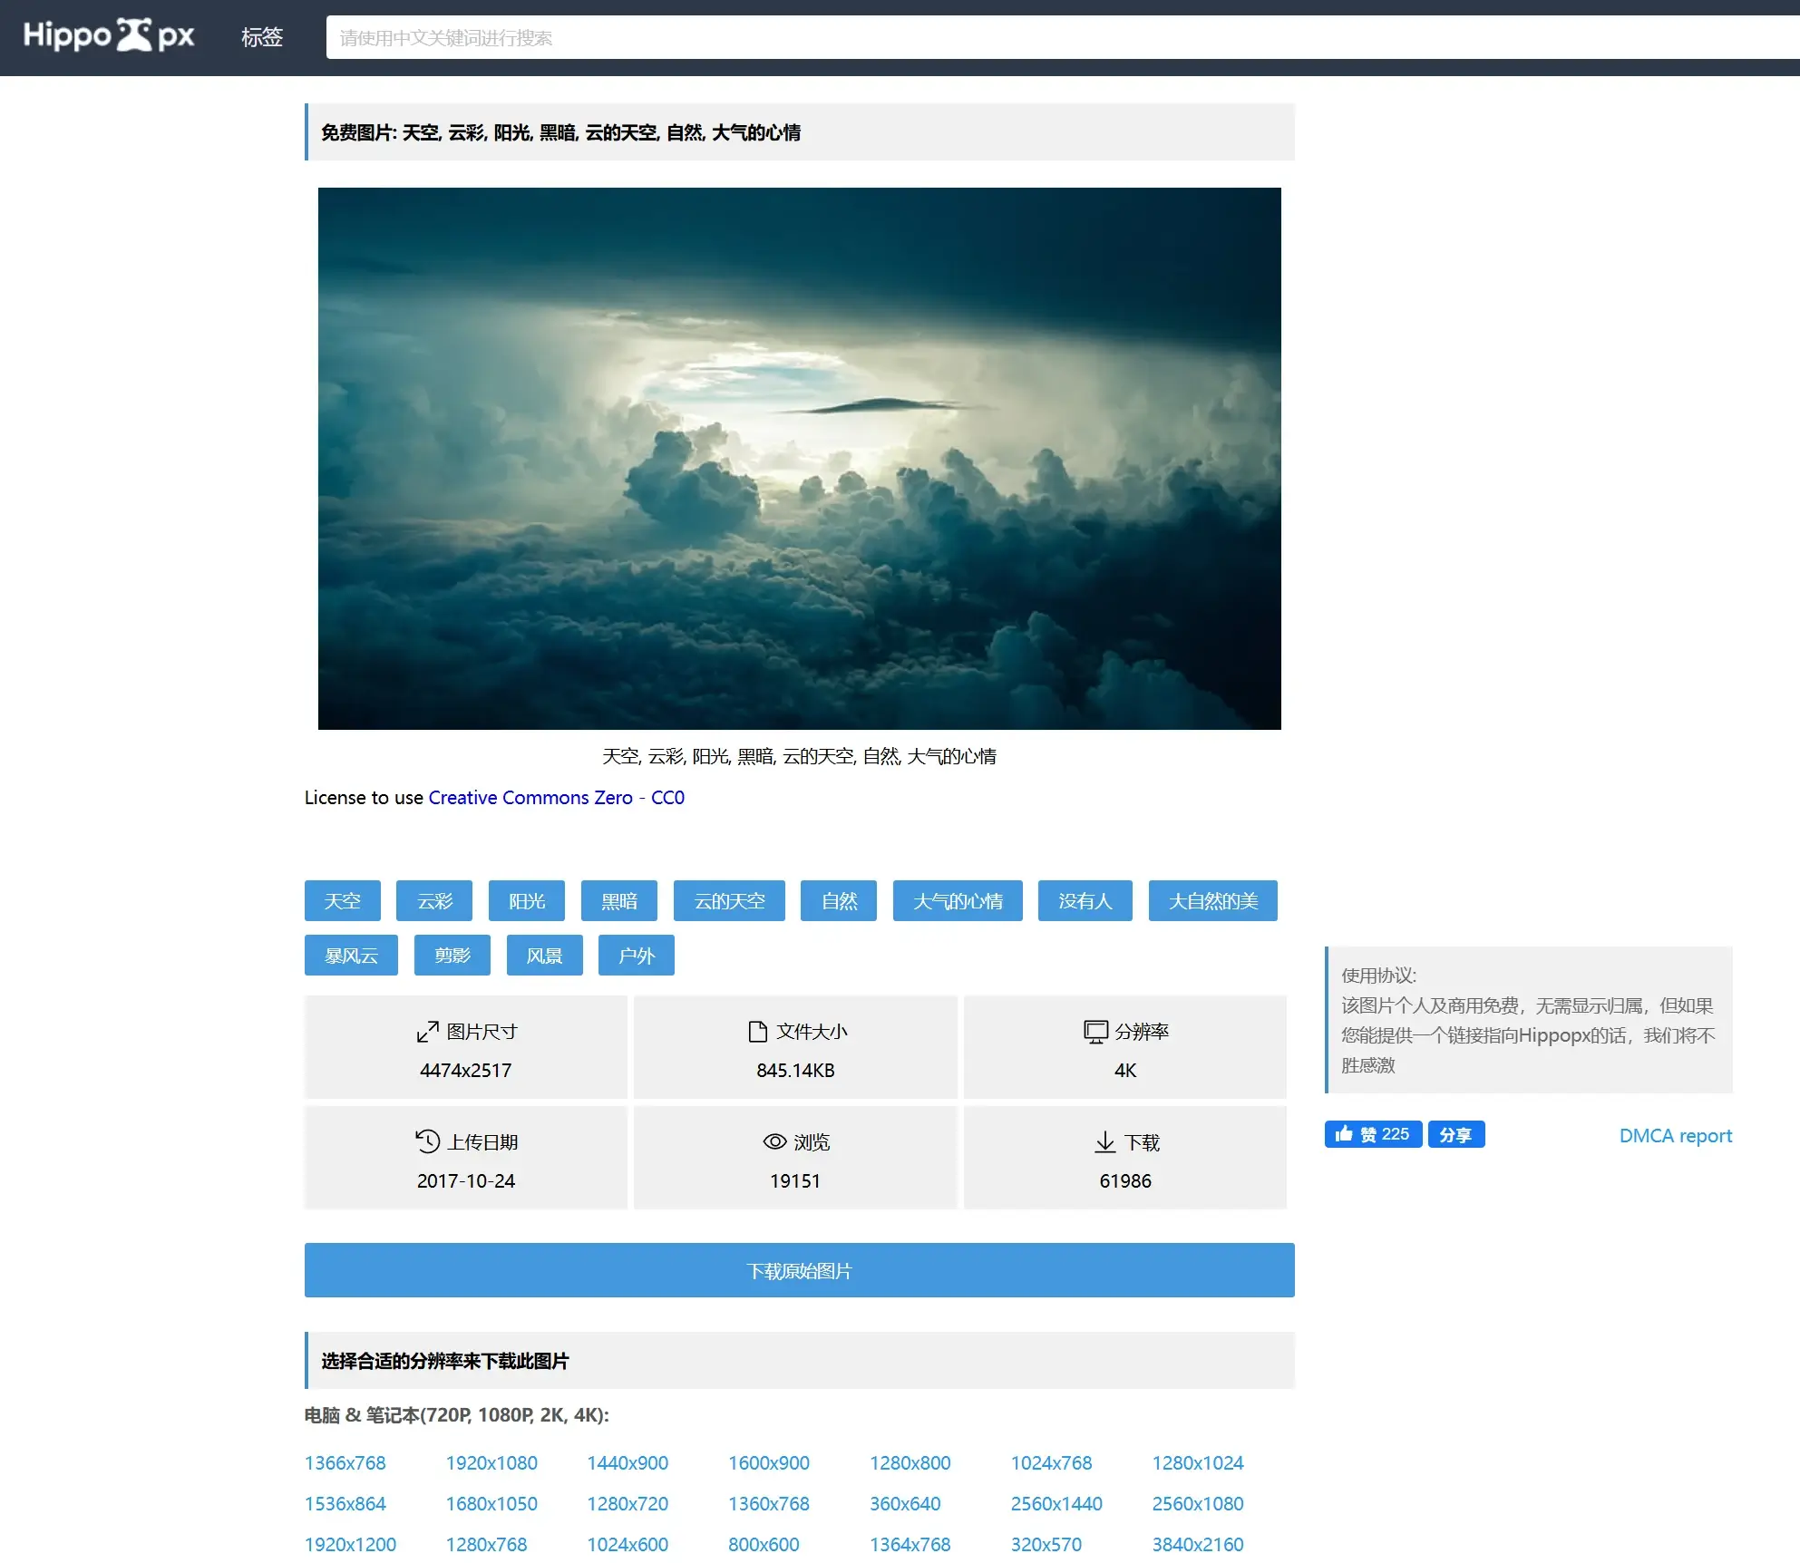Open the Creative Commons Zero - CC0 link
The width and height of the screenshot is (1800, 1563).
pyautogui.click(x=556, y=798)
